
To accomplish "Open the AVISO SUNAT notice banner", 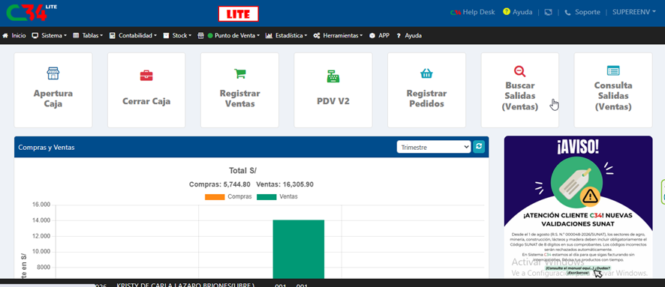I will [x=578, y=207].
